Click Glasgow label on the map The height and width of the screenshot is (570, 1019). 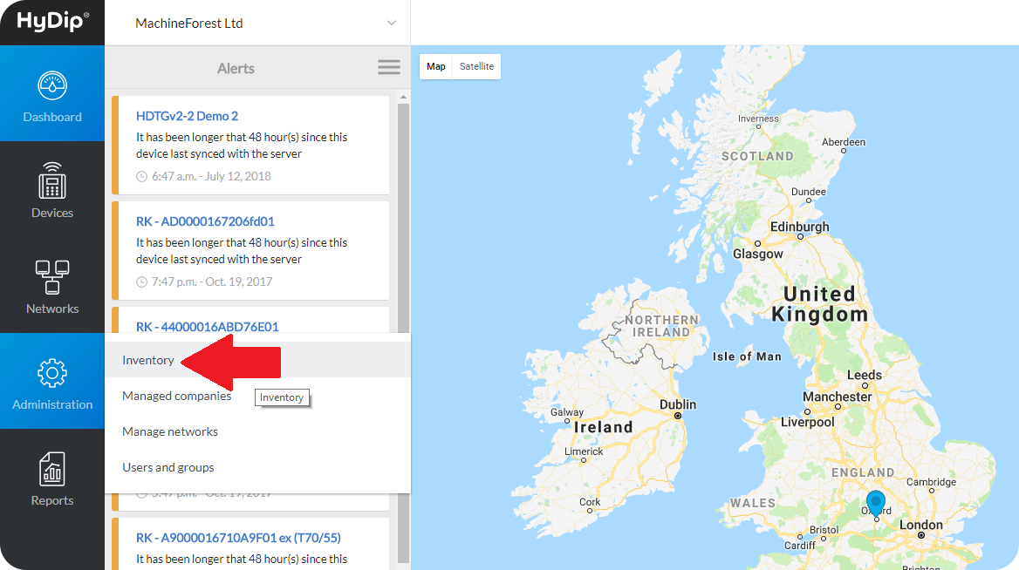[758, 254]
